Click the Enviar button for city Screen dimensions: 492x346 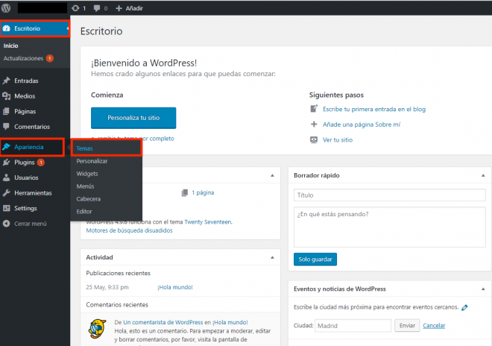point(407,326)
